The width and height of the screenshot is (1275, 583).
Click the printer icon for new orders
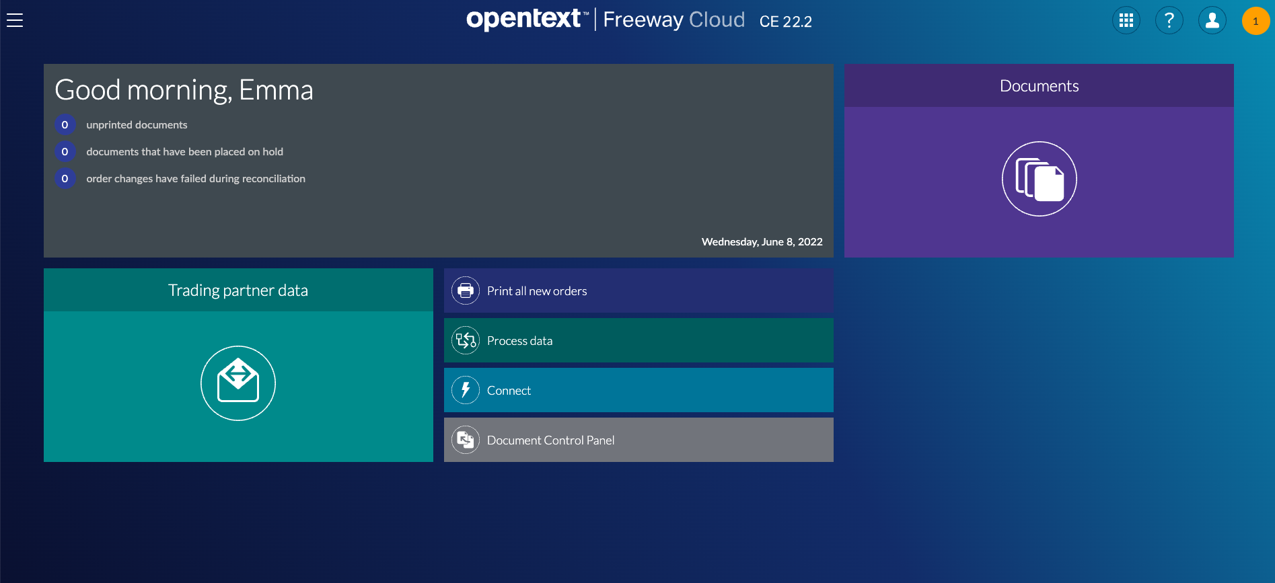coord(466,290)
